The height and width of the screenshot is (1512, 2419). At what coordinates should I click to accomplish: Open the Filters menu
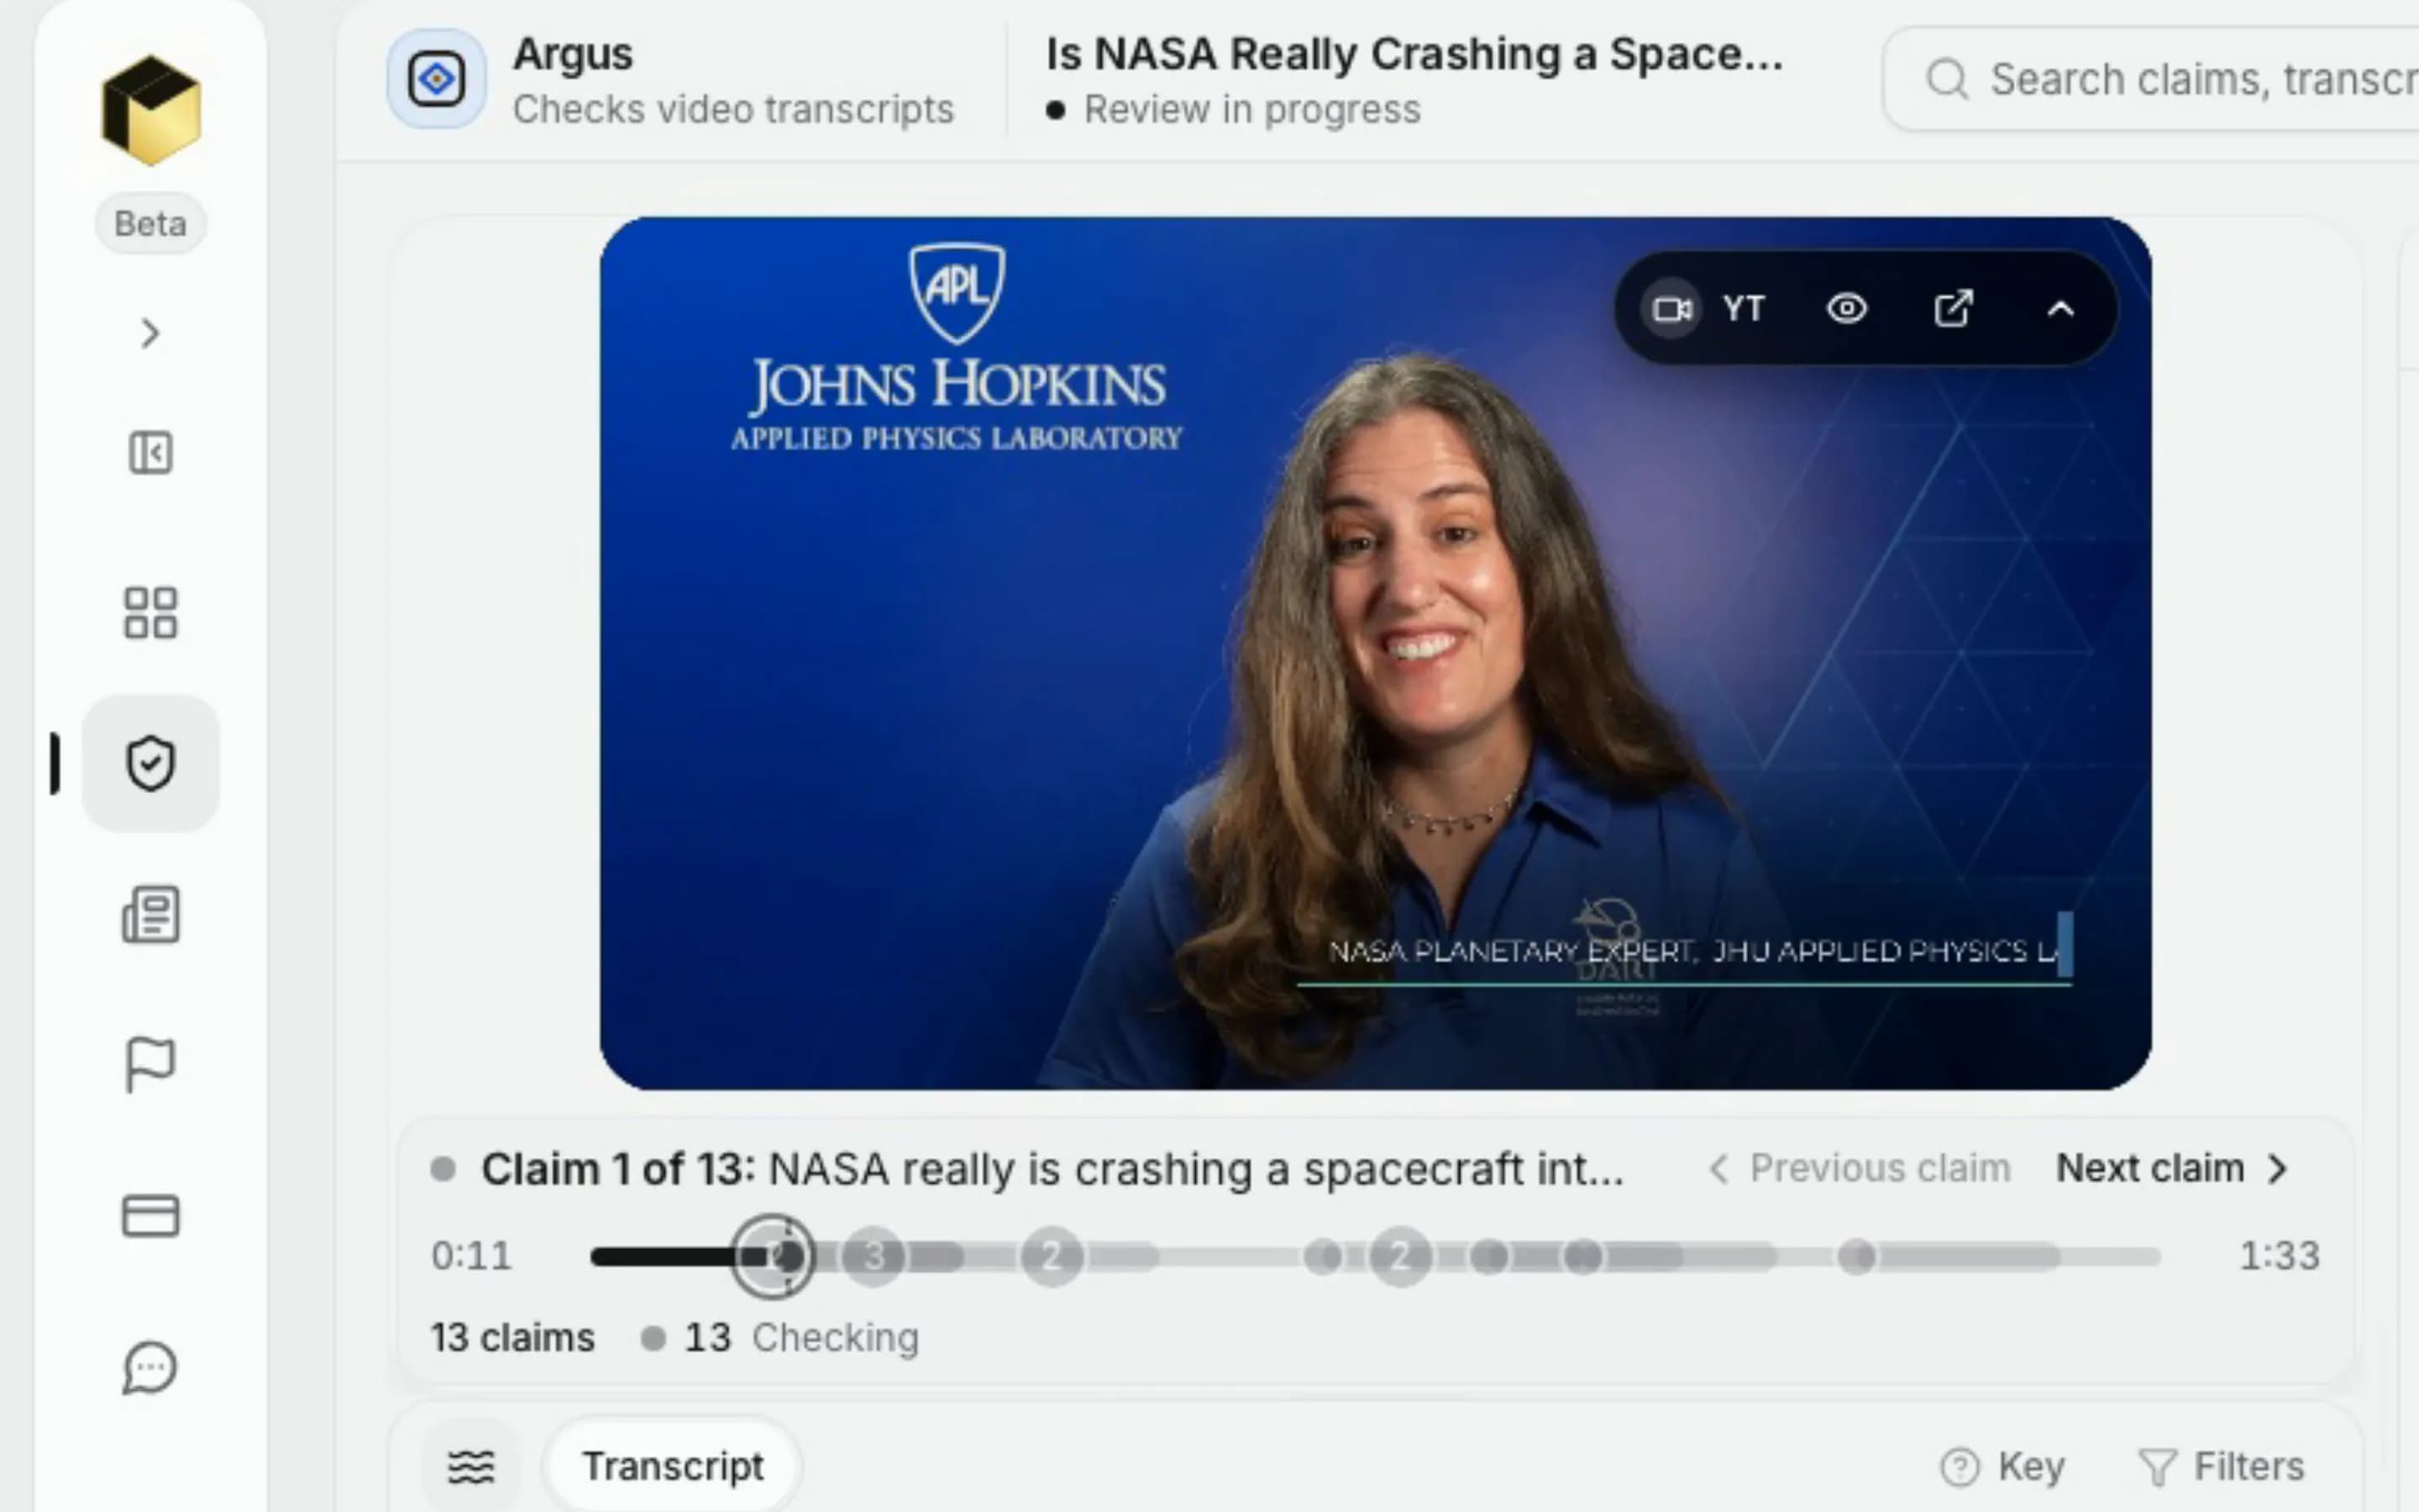[x=2221, y=1467]
